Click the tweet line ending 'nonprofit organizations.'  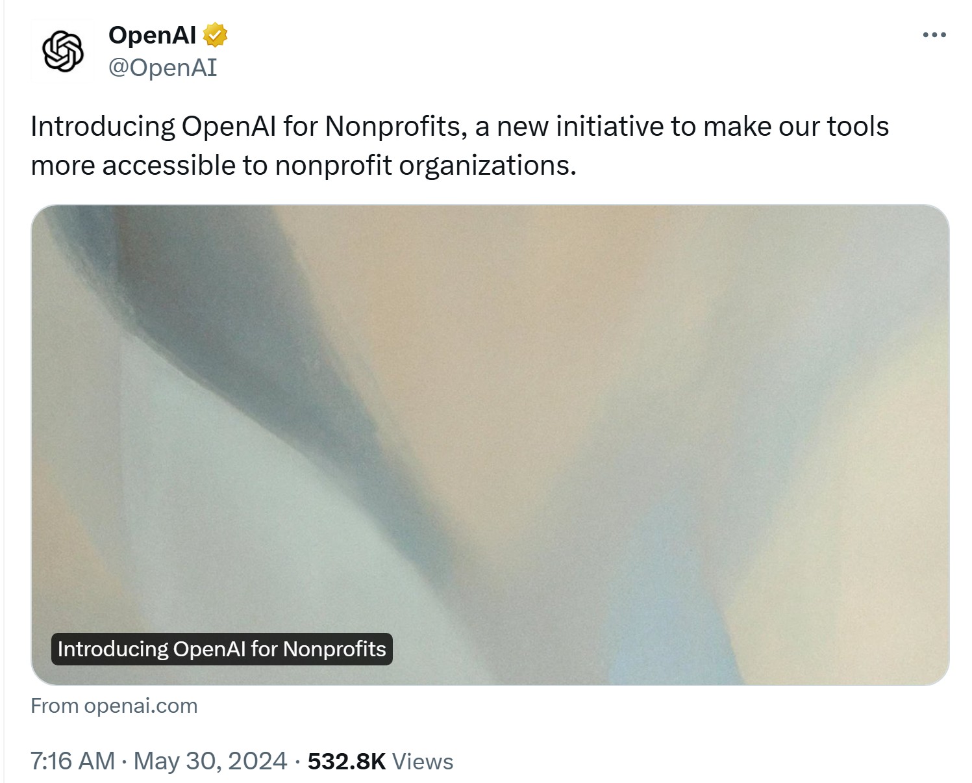(303, 166)
